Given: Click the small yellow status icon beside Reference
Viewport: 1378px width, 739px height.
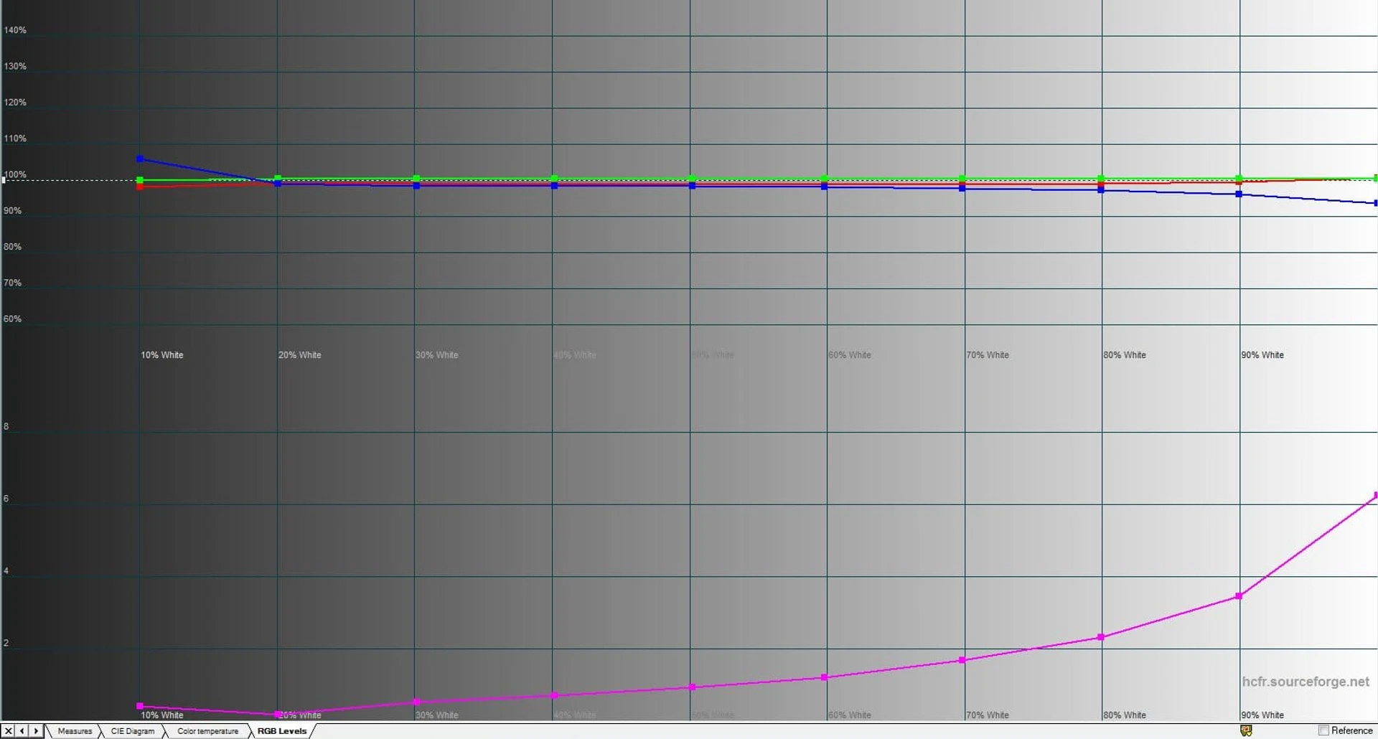Looking at the screenshot, I should (1246, 730).
